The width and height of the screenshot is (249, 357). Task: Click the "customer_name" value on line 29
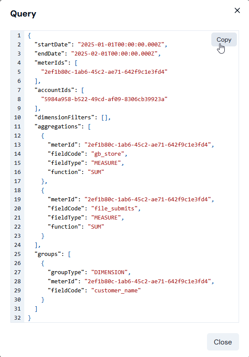116,291
